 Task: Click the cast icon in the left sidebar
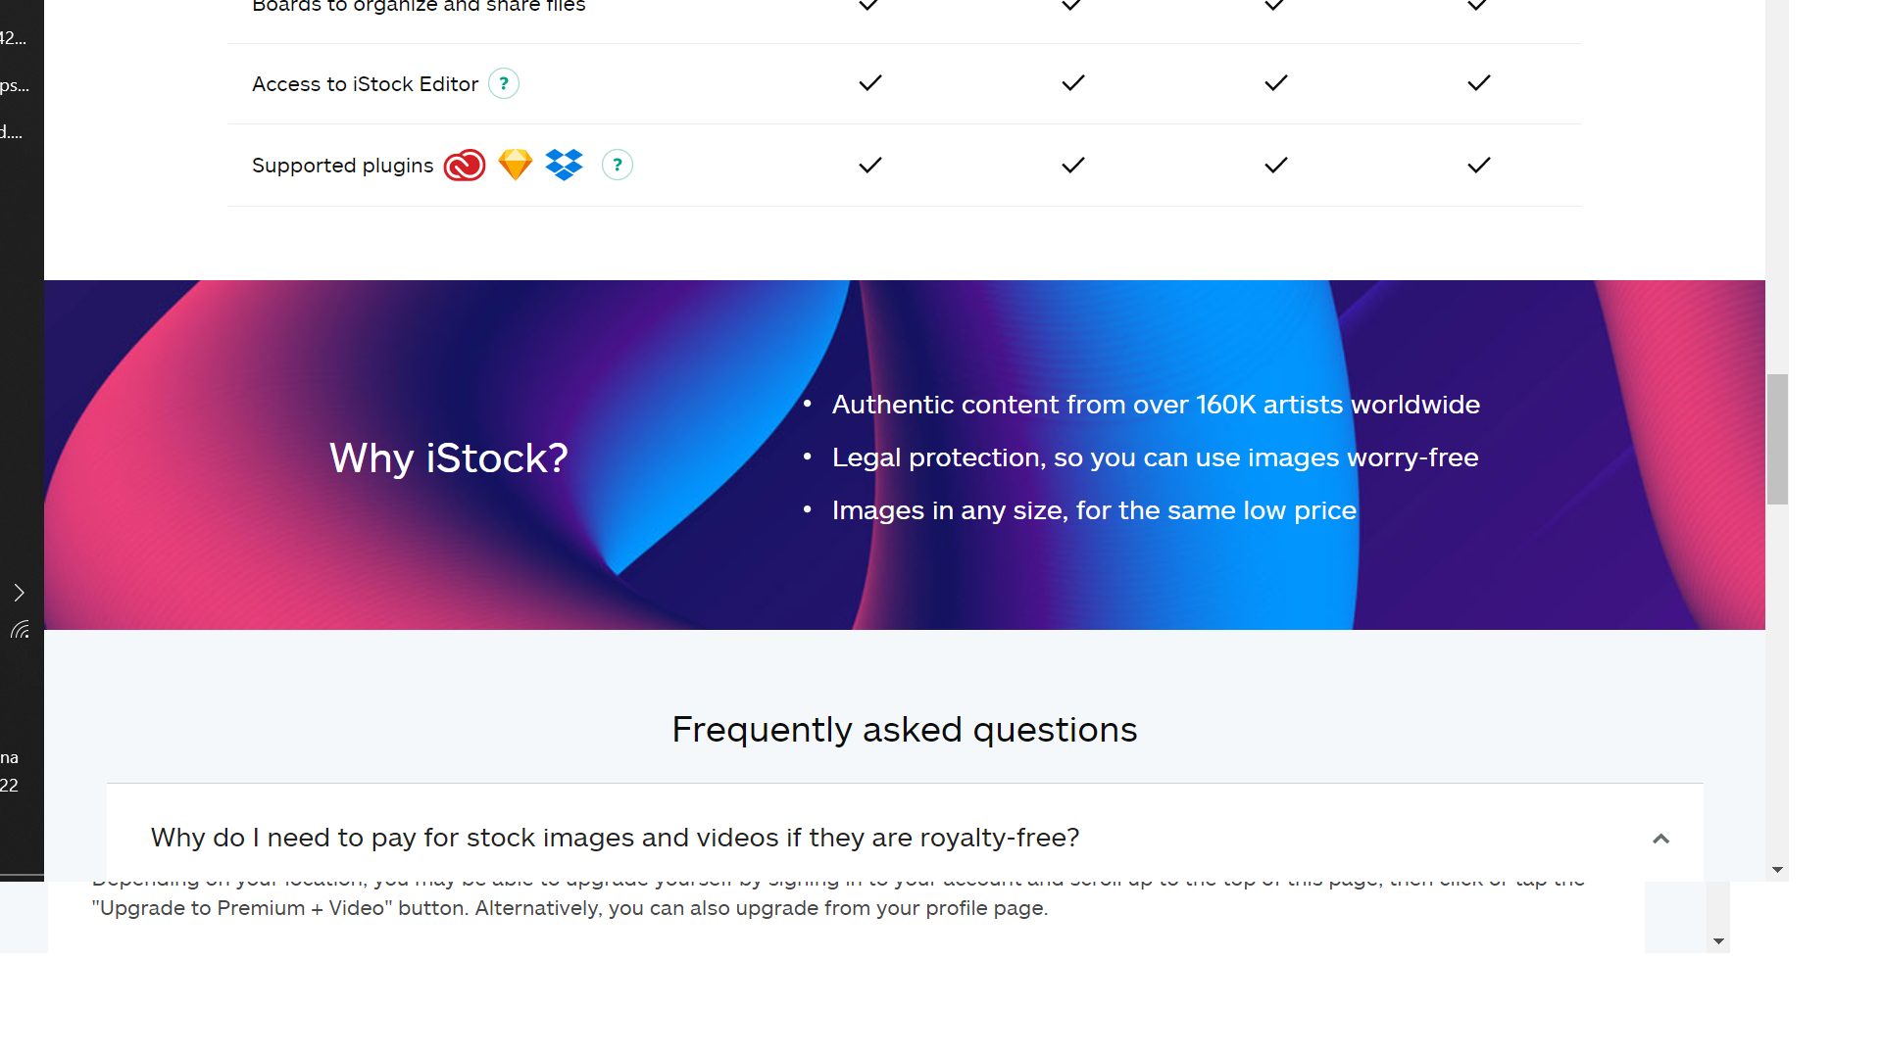pyautogui.click(x=21, y=630)
